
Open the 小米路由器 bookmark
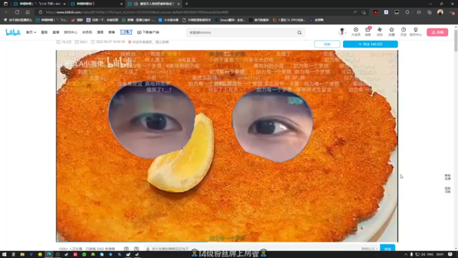tap(168, 20)
